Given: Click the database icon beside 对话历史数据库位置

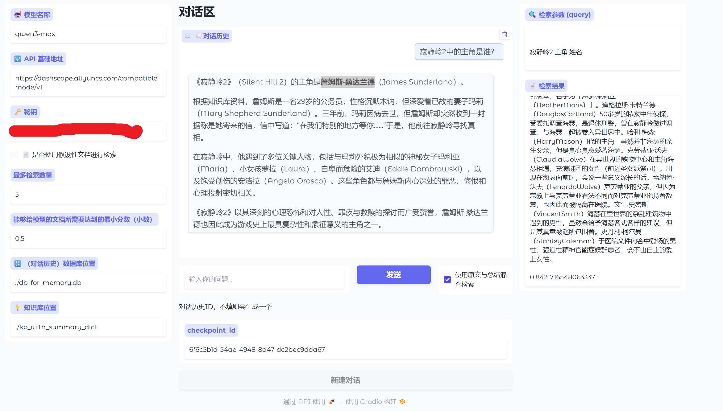Looking at the screenshot, I should (x=18, y=263).
